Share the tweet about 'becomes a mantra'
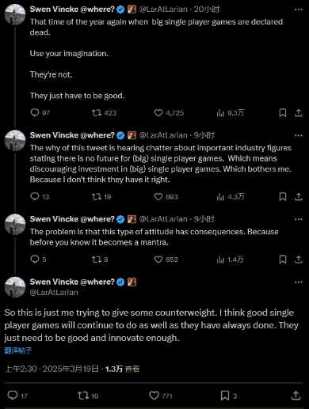 point(299,259)
